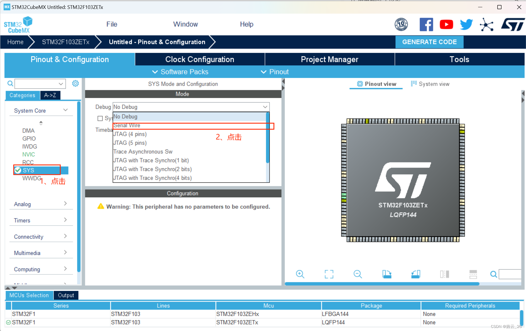Switch to Project Manager tab
Screen dimensions: 526x331
(x=330, y=59)
